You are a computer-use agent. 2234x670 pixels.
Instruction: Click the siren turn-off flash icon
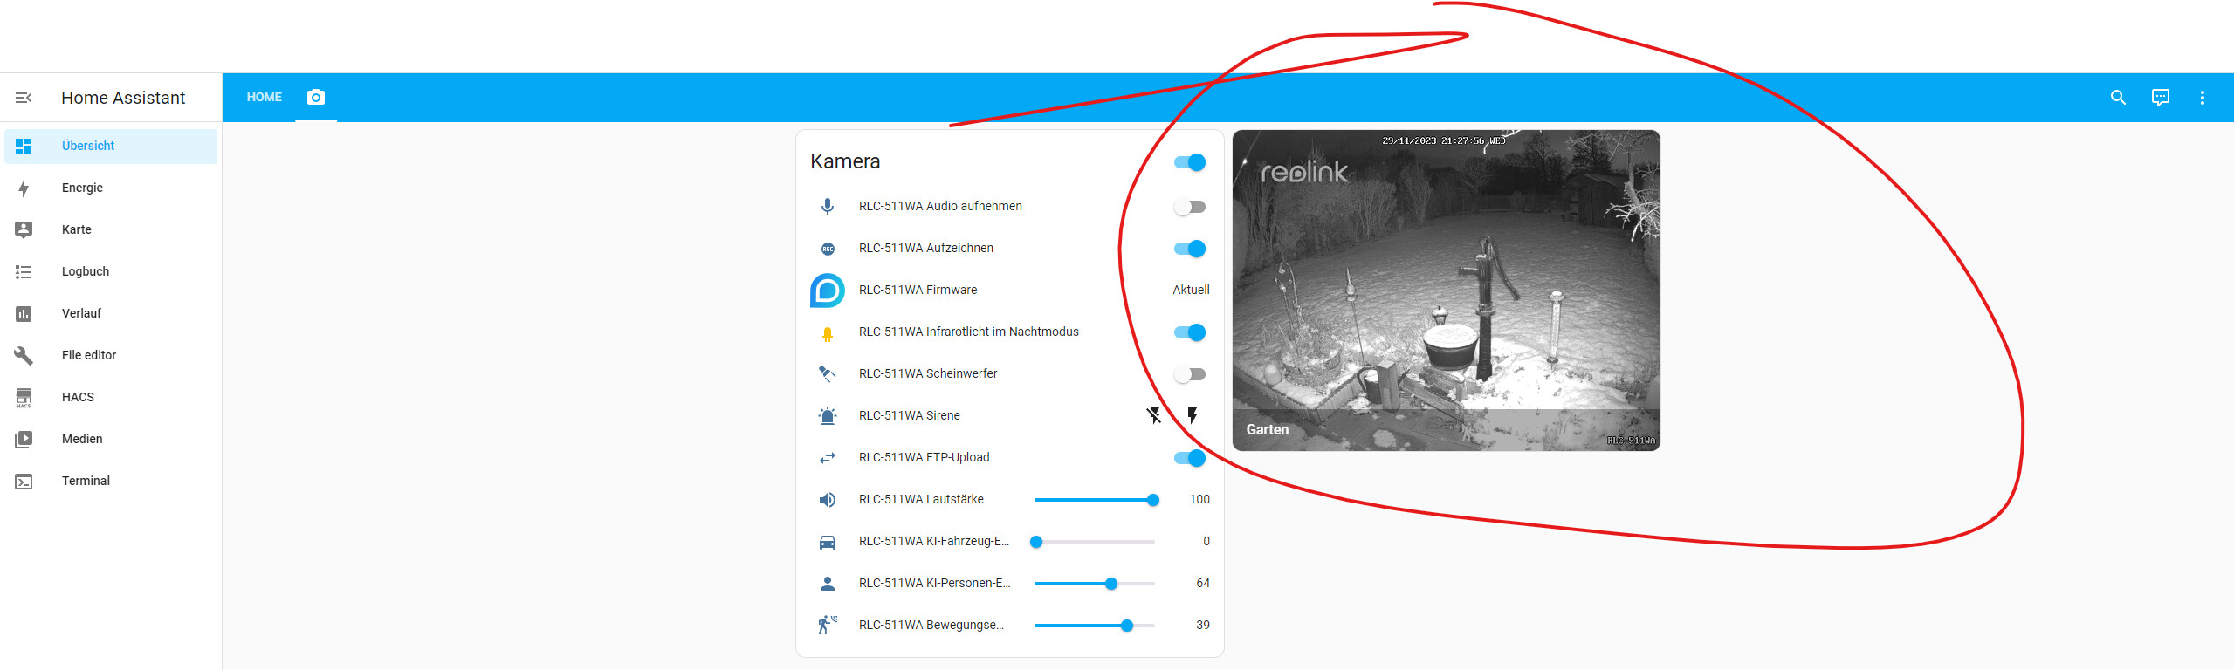(1154, 415)
